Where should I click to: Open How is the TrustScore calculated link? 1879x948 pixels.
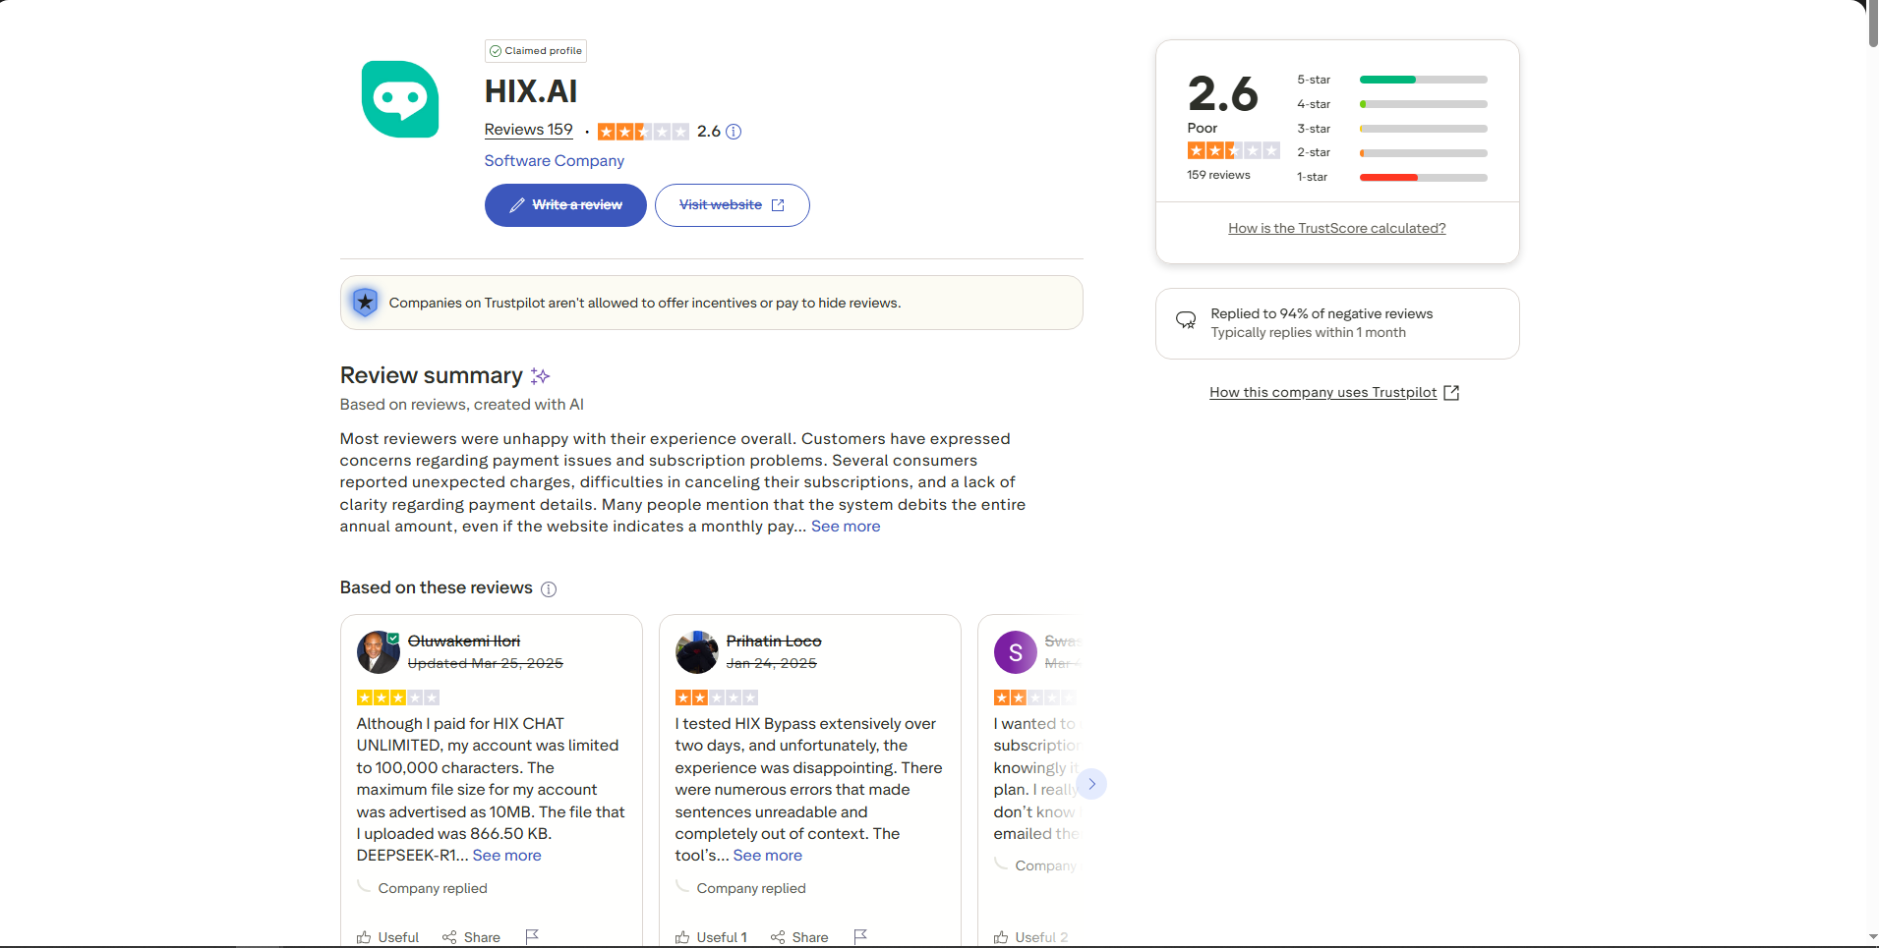(1336, 228)
